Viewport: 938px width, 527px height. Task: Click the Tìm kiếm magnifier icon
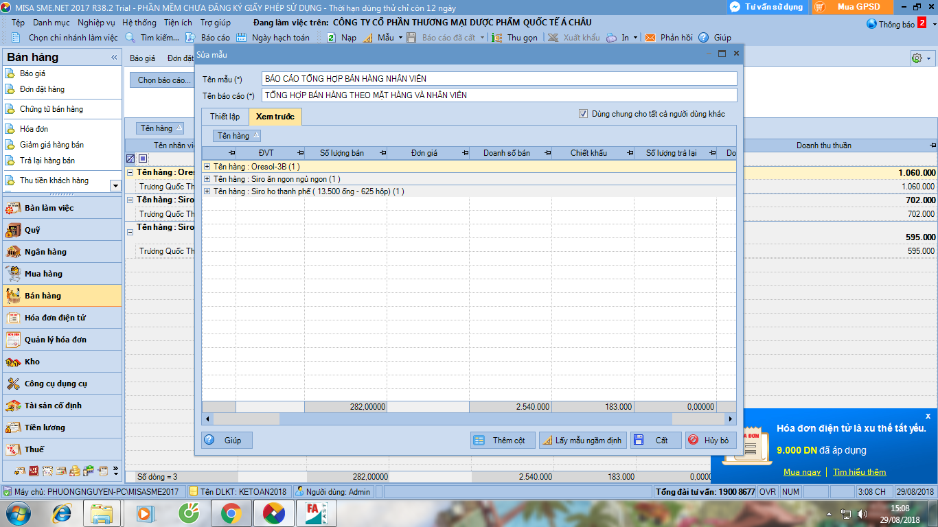pos(130,38)
